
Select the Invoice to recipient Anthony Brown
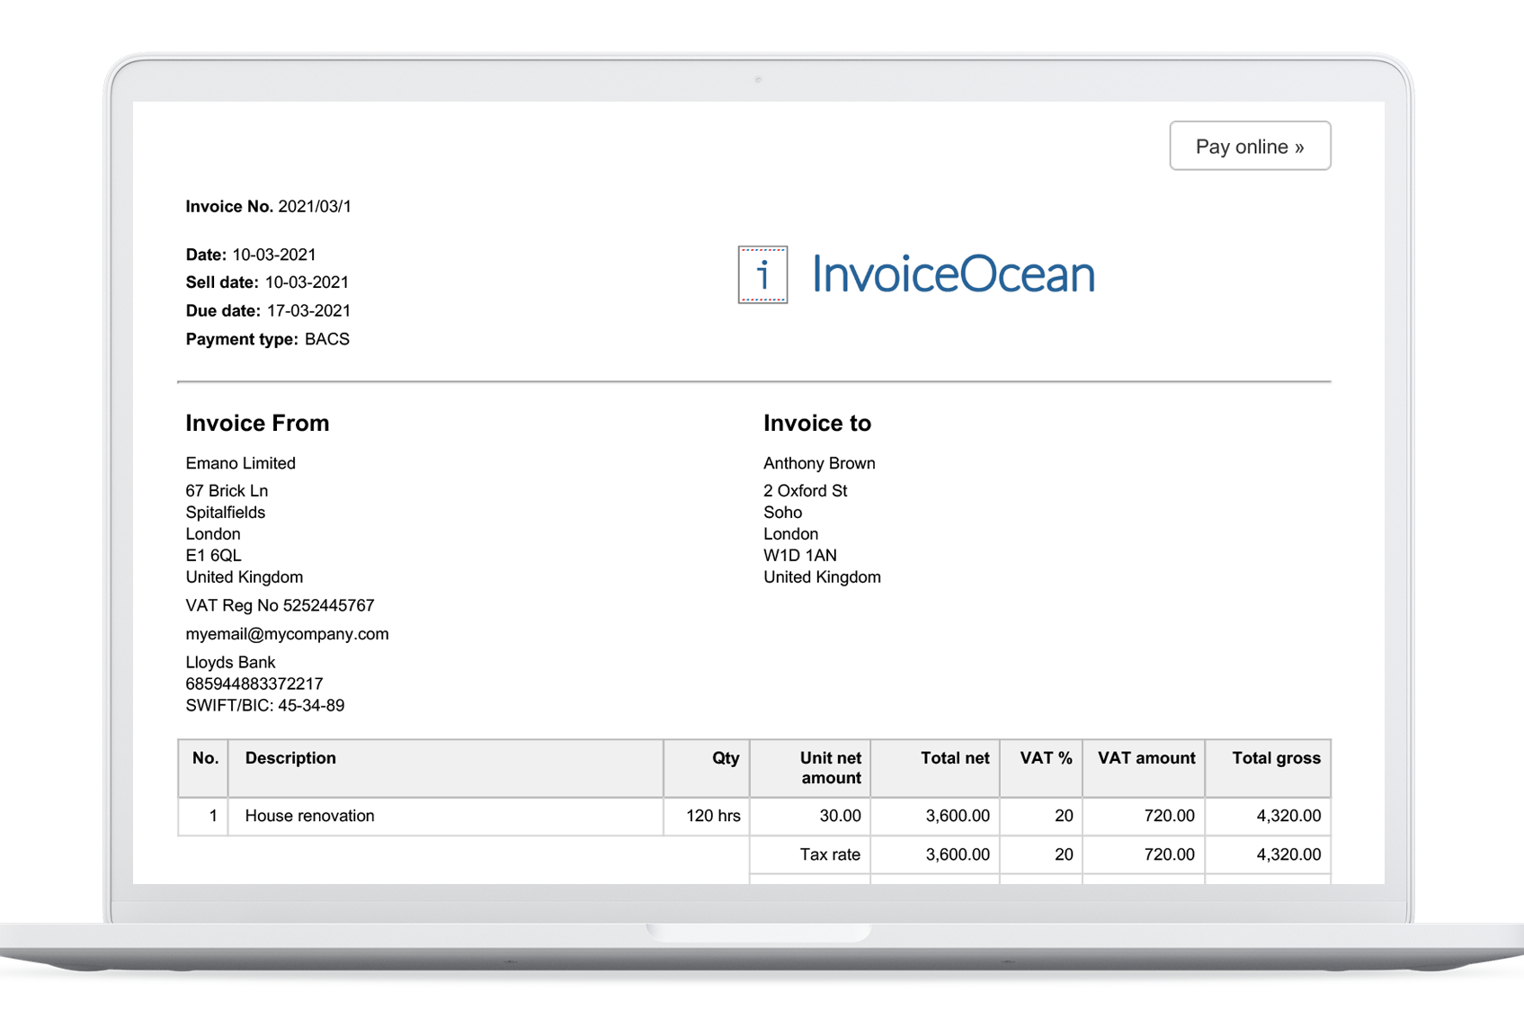(819, 462)
